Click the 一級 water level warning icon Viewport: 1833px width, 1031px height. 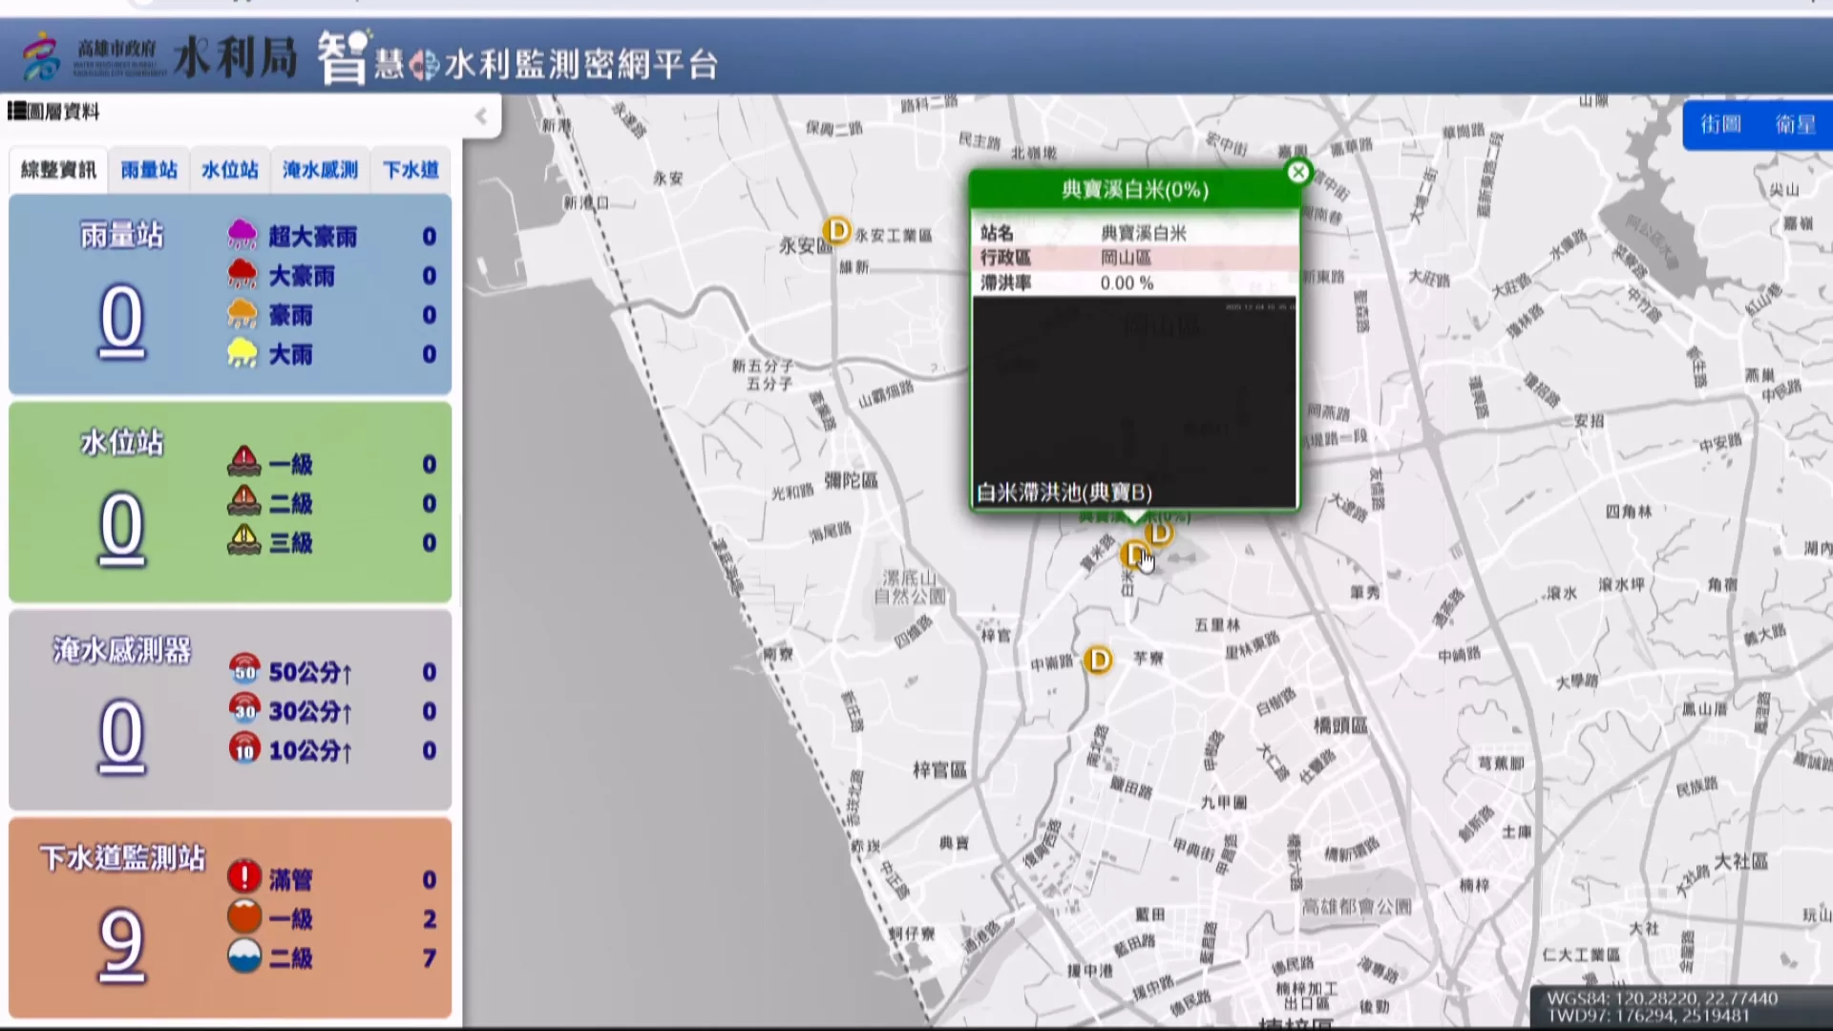coord(244,462)
